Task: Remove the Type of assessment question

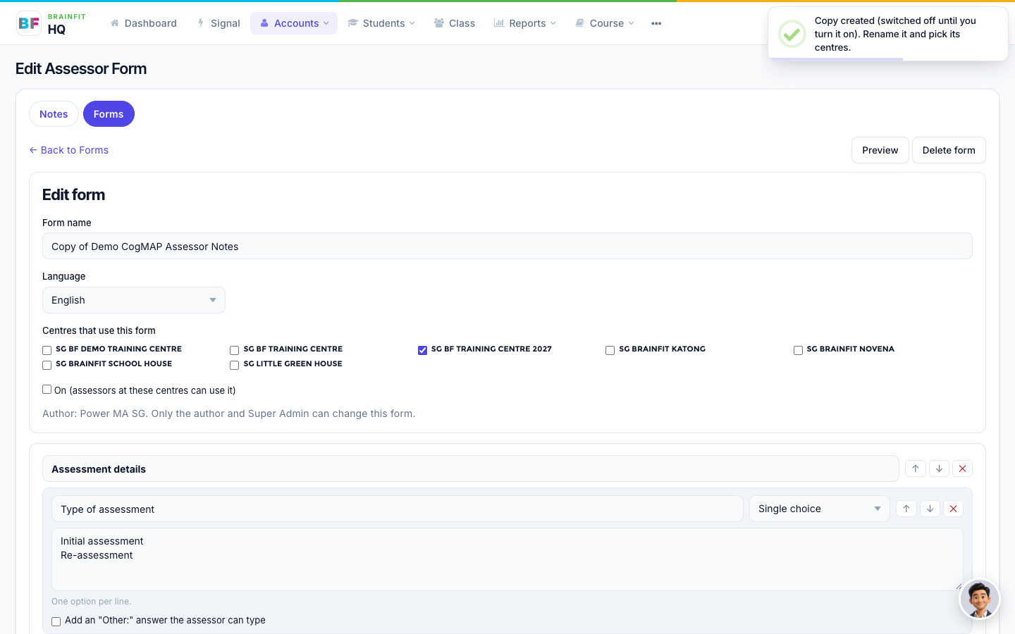Action: pyautogui.click(x=953, y=509)
